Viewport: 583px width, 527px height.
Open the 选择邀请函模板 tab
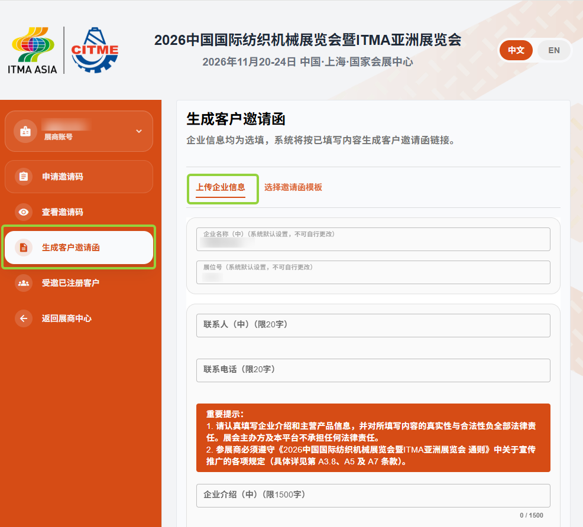[x=293, y=187]
